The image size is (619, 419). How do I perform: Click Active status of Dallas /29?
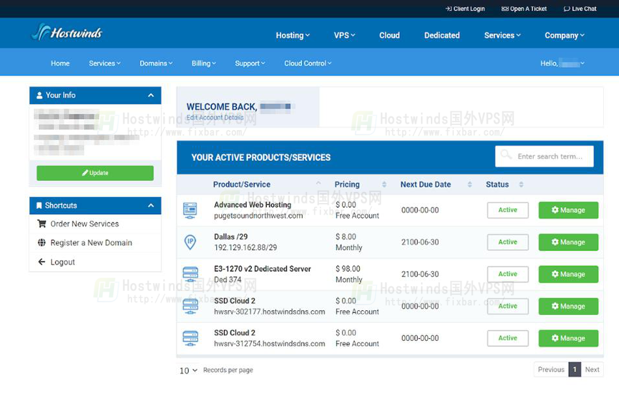[x=508, y=242]
